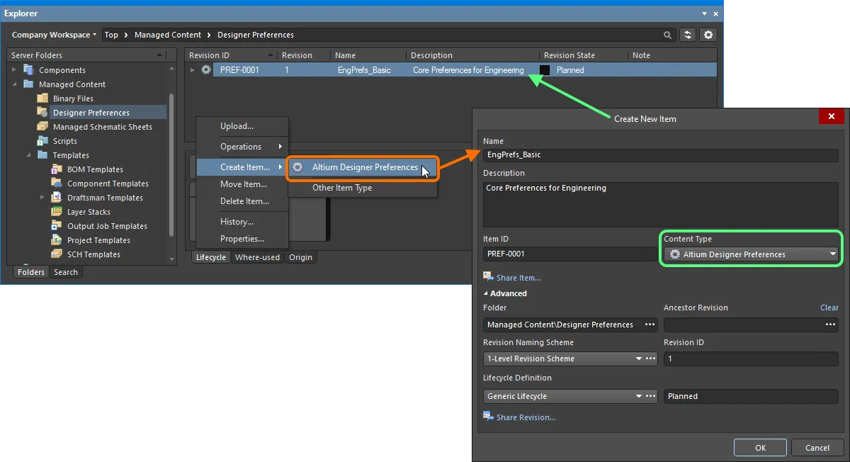This screenshot has width=850, height=462.
Task: Collapse the Managed Content tree node
Action: (x=14, y=84)
